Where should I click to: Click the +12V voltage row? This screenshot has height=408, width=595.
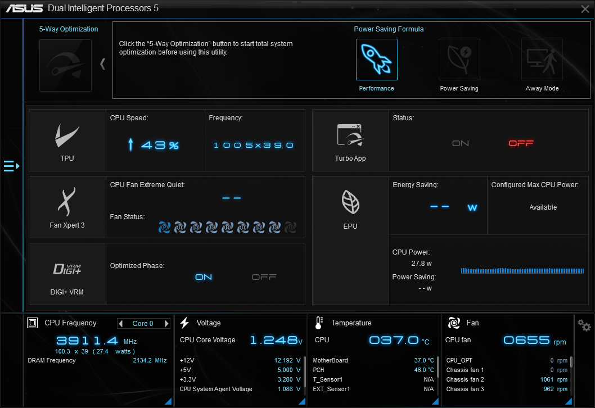pyautogui.click(x=240, y=361)
